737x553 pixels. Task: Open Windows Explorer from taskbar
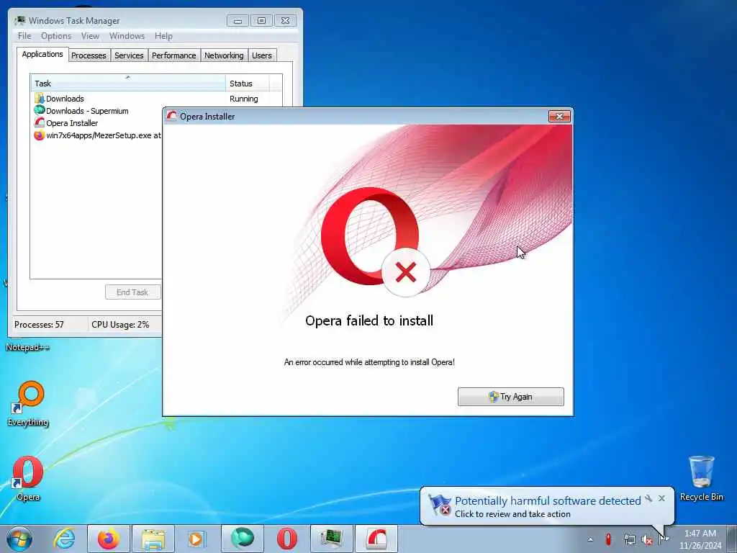[153, 539]
